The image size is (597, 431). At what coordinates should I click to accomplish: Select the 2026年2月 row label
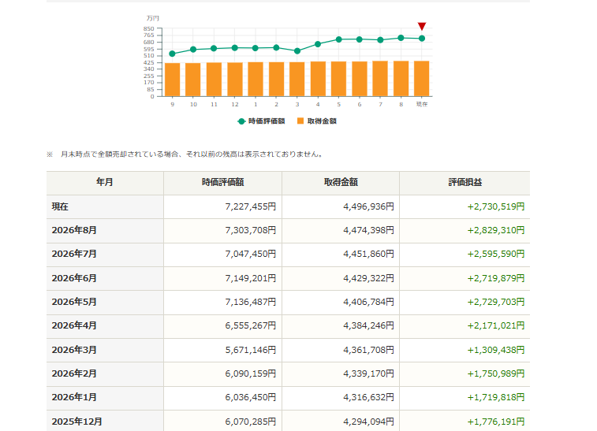74,373
